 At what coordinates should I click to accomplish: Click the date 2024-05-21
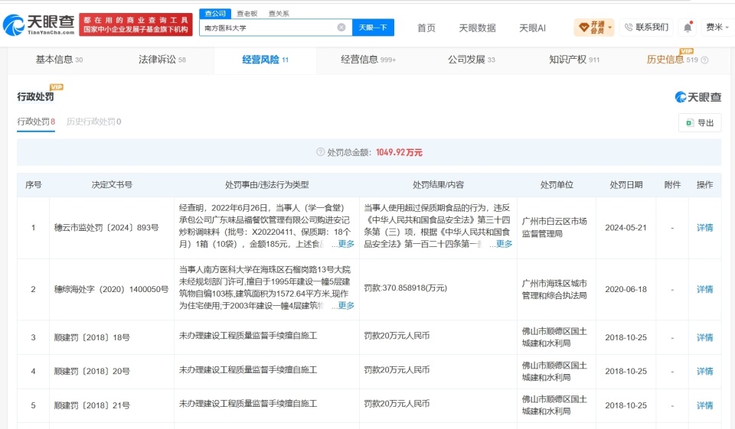coord(626,228)
